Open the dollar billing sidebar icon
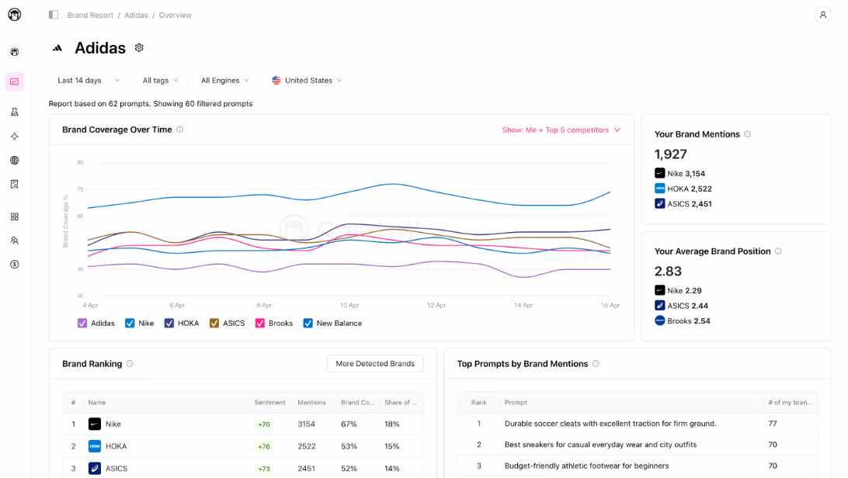Screen dimensions: 848x478 [x=15, y=264]
